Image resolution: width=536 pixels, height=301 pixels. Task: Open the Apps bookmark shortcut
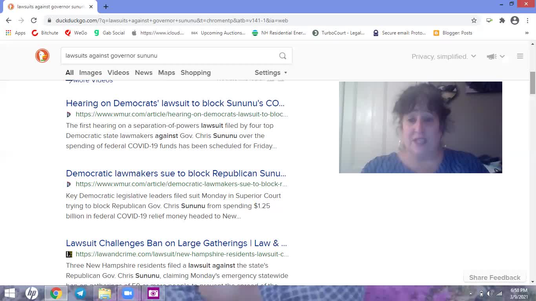pos(16,33)
